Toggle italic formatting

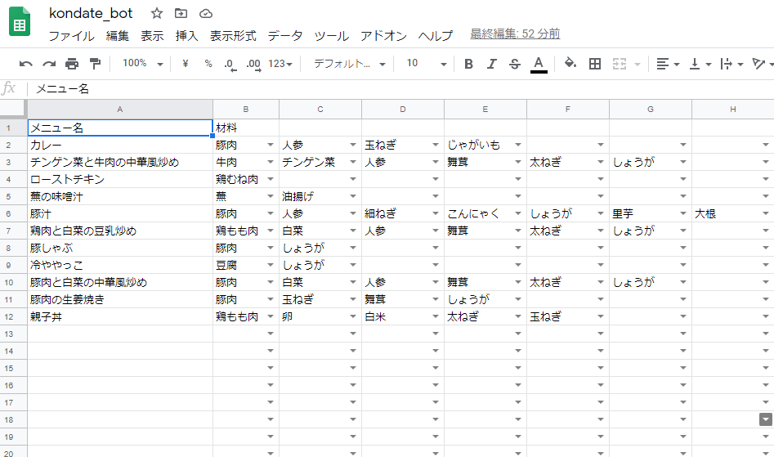[492, 64]
